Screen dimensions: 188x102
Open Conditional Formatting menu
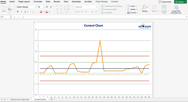click(x=112, y=6)
